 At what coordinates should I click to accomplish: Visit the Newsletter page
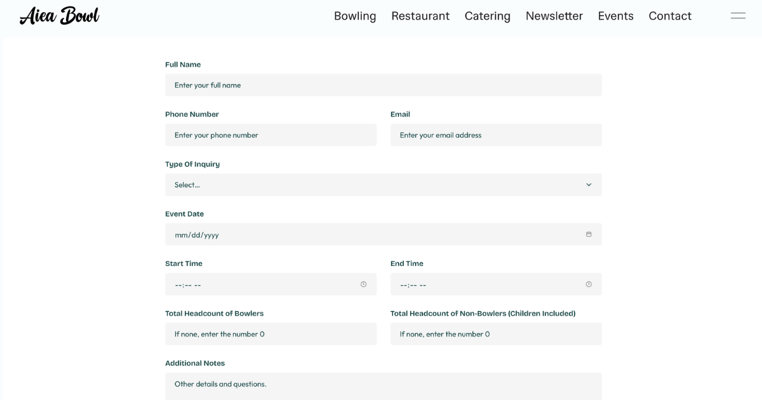pos(554,16)
